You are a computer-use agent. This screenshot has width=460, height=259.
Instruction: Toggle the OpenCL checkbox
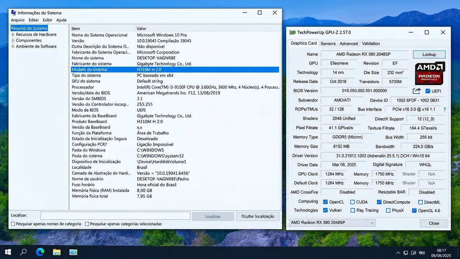[325, 202]
